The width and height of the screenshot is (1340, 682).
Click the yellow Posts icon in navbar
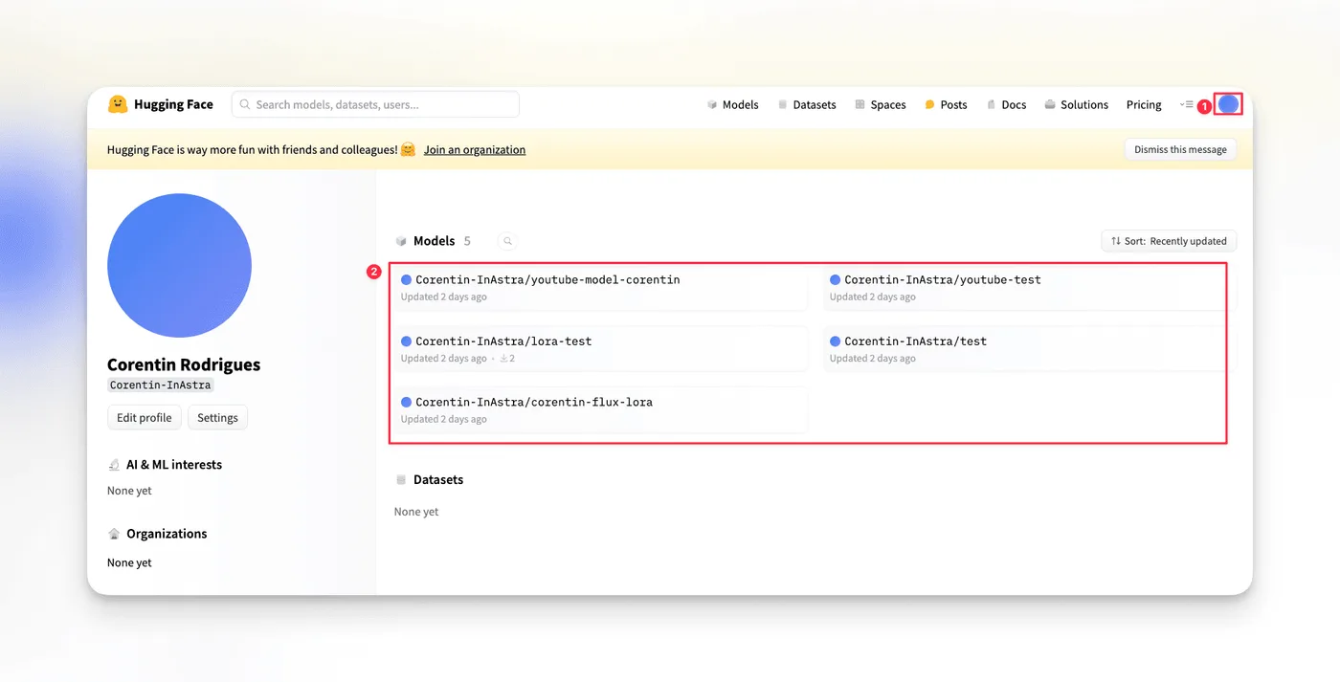[x=929, y=105]
